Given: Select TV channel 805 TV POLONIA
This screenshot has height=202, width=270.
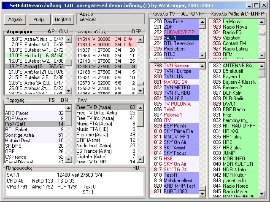Looking at the screenshot, I should point(175,104).
